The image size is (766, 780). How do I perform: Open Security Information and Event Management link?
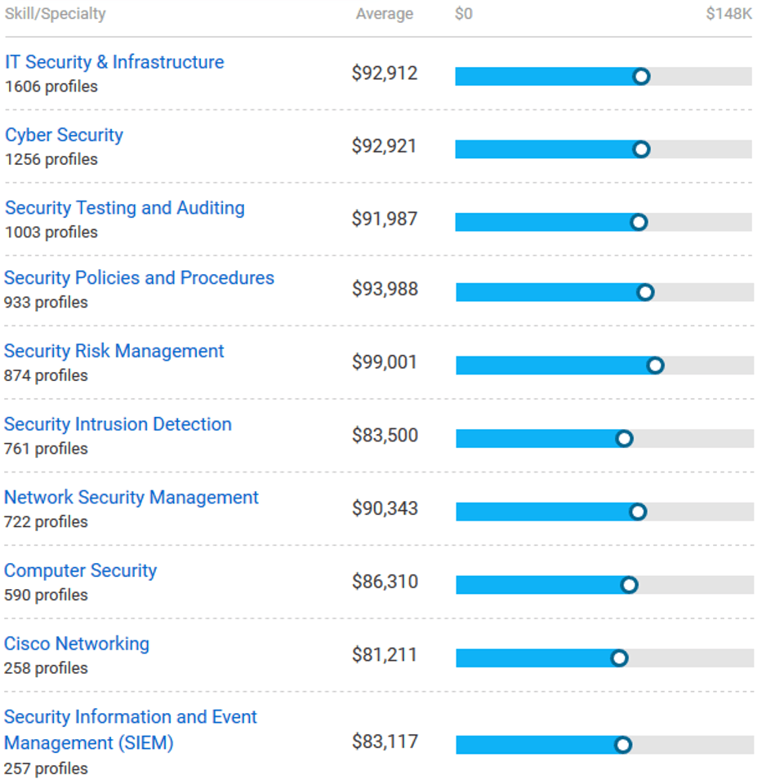131,729
